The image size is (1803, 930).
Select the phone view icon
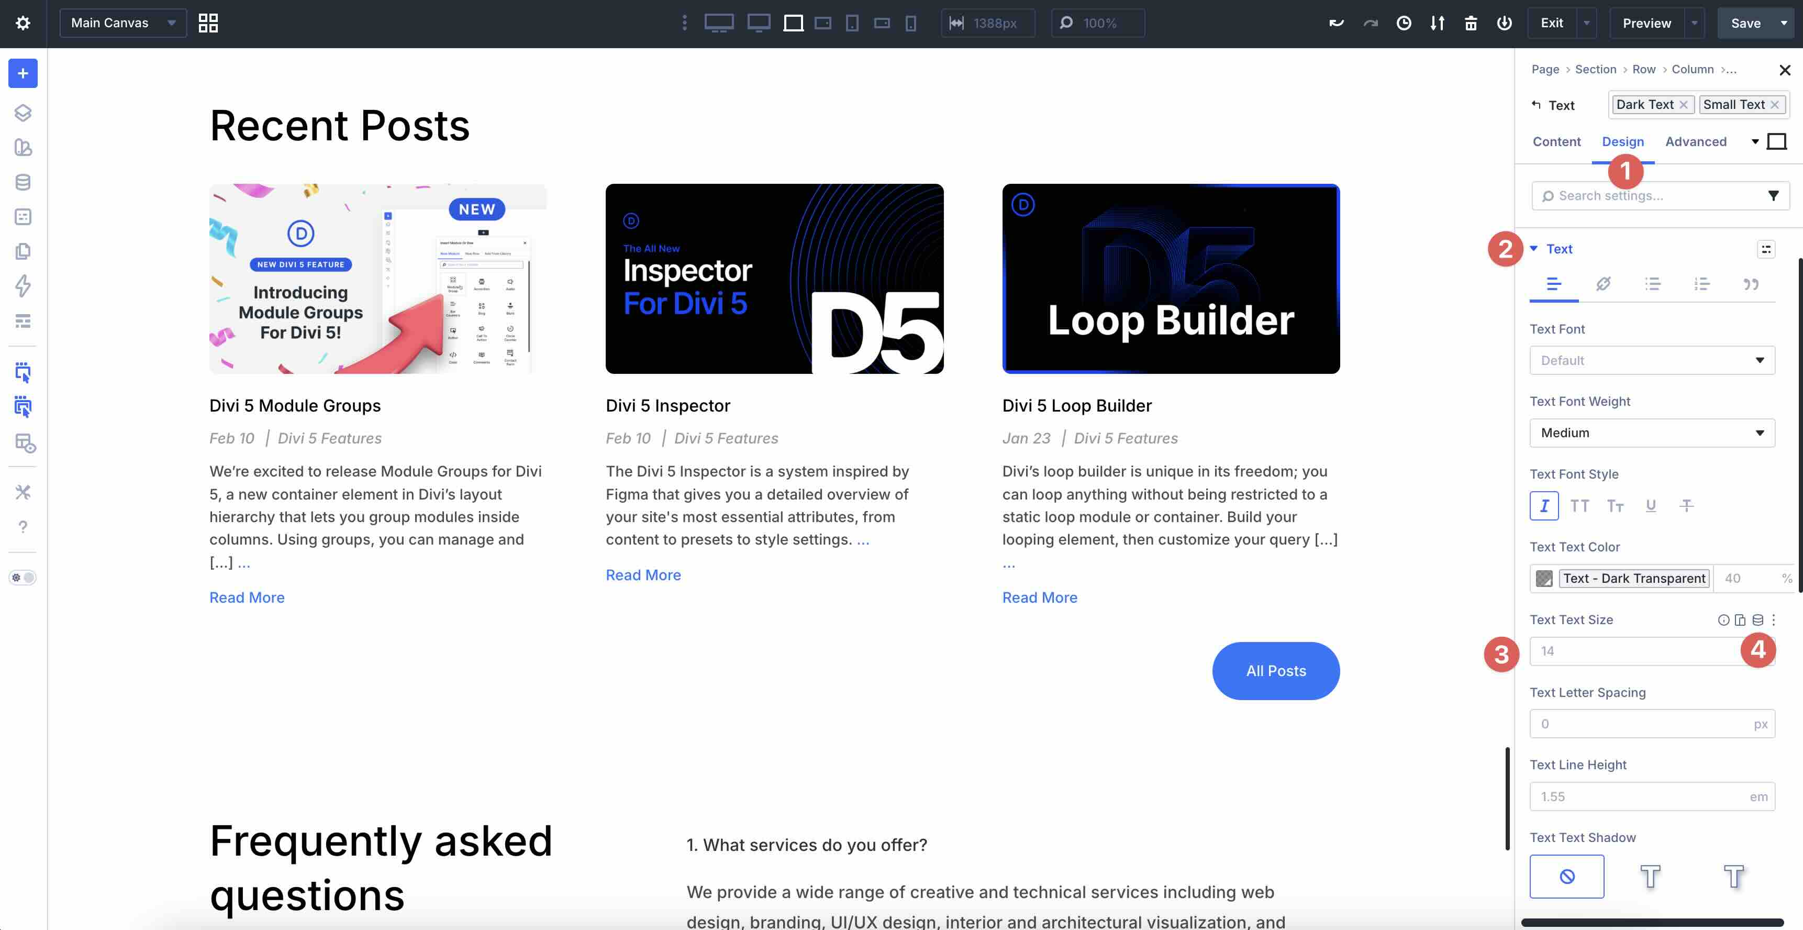pyautogui.click(x=910, y=23)
